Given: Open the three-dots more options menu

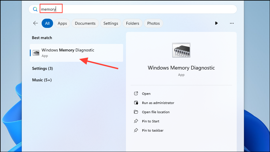Looking at the screenshot, I should (x=232, y=23).
